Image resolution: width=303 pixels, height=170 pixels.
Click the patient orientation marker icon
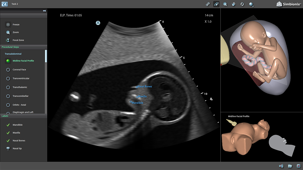pyautogui.click(x=98, y=23)
